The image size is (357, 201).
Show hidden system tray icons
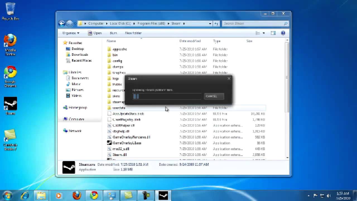tap(308, 196)
